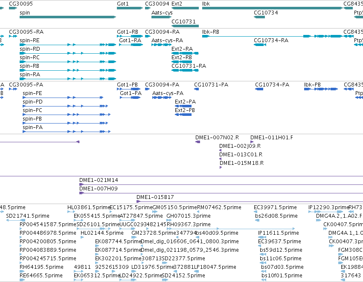Click the lbk-PB coding feature
The height and width of the screenshot is (282, 363).
(x=321, y=89)
